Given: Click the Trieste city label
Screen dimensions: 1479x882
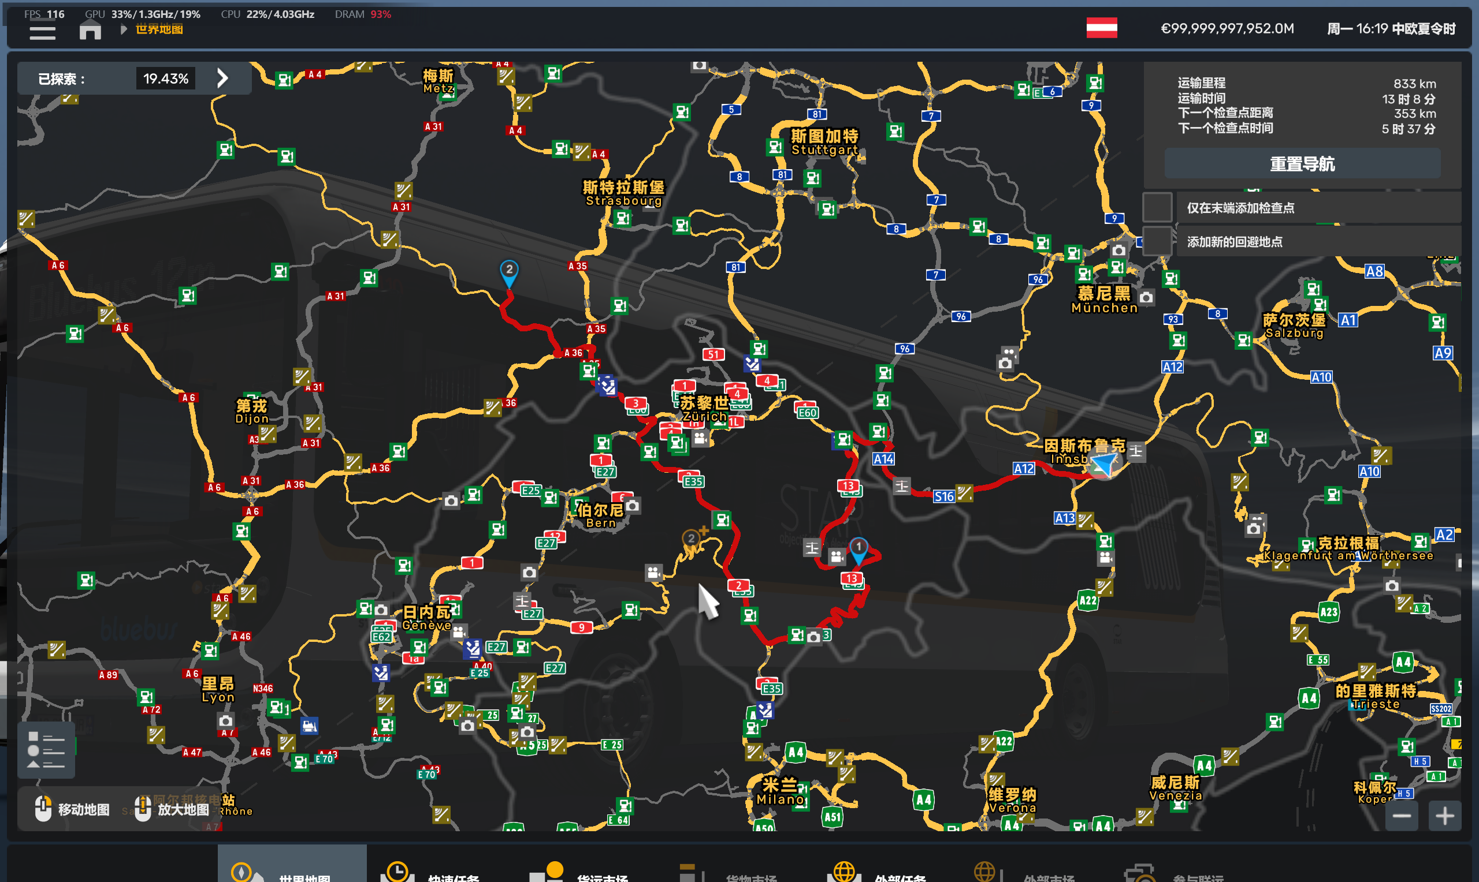Looking at the screenshot, I should click(1376, 697).
